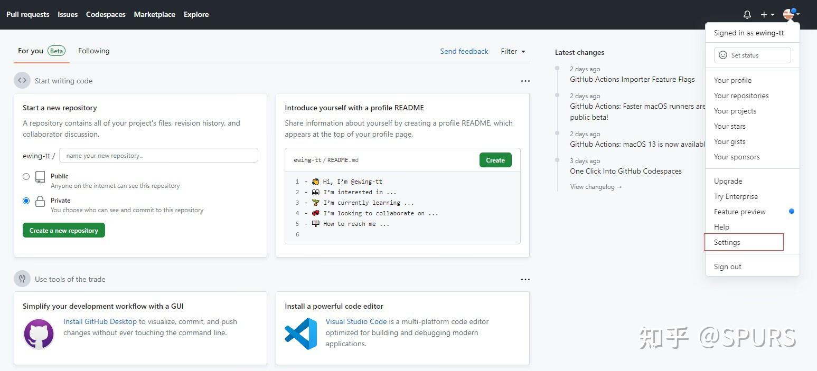Open the three-dot menu beside Start writing code
The image size is (817, 371).
click(525, 81)
